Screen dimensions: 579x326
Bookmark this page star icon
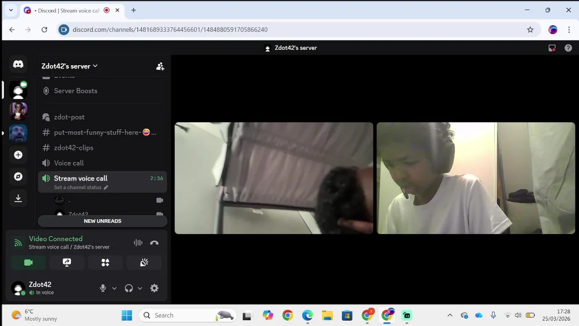coord(530,29)
